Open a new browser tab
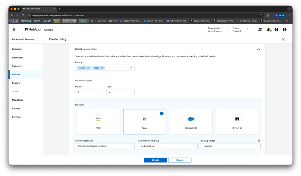This screenshot has width=301, height=176. tap(60, 9)
